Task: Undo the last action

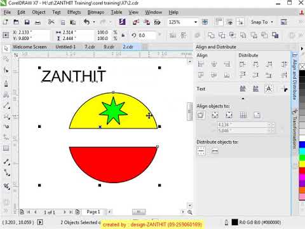Action: coord(86,22)
